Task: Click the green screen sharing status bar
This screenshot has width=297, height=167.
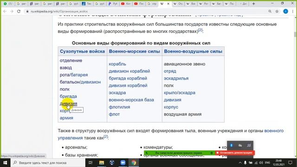Action: click(x=180, y=153)
